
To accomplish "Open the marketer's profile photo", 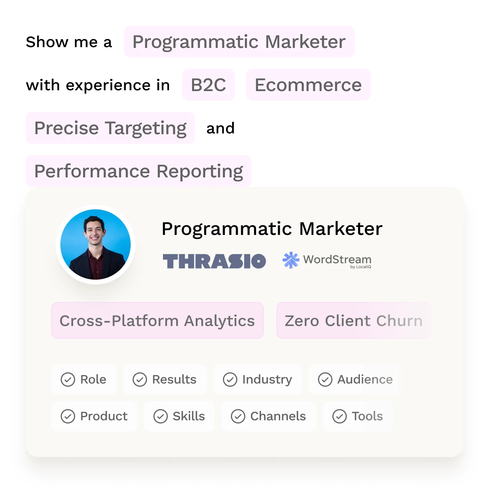I will tap(95, 245).
